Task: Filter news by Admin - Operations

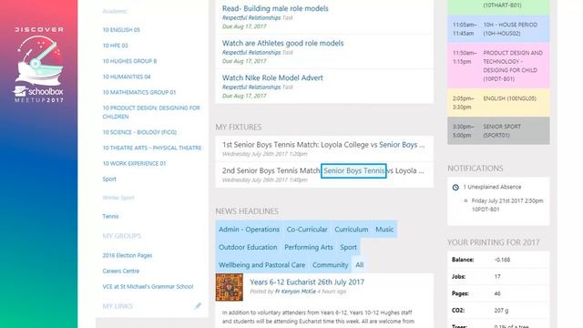Action: point(249,230)
